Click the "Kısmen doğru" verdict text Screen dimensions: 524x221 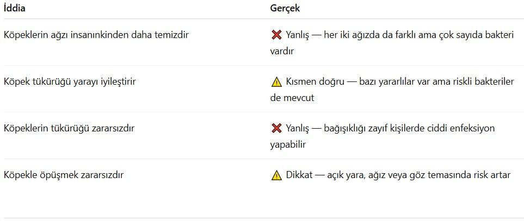(x=315, y=82)
